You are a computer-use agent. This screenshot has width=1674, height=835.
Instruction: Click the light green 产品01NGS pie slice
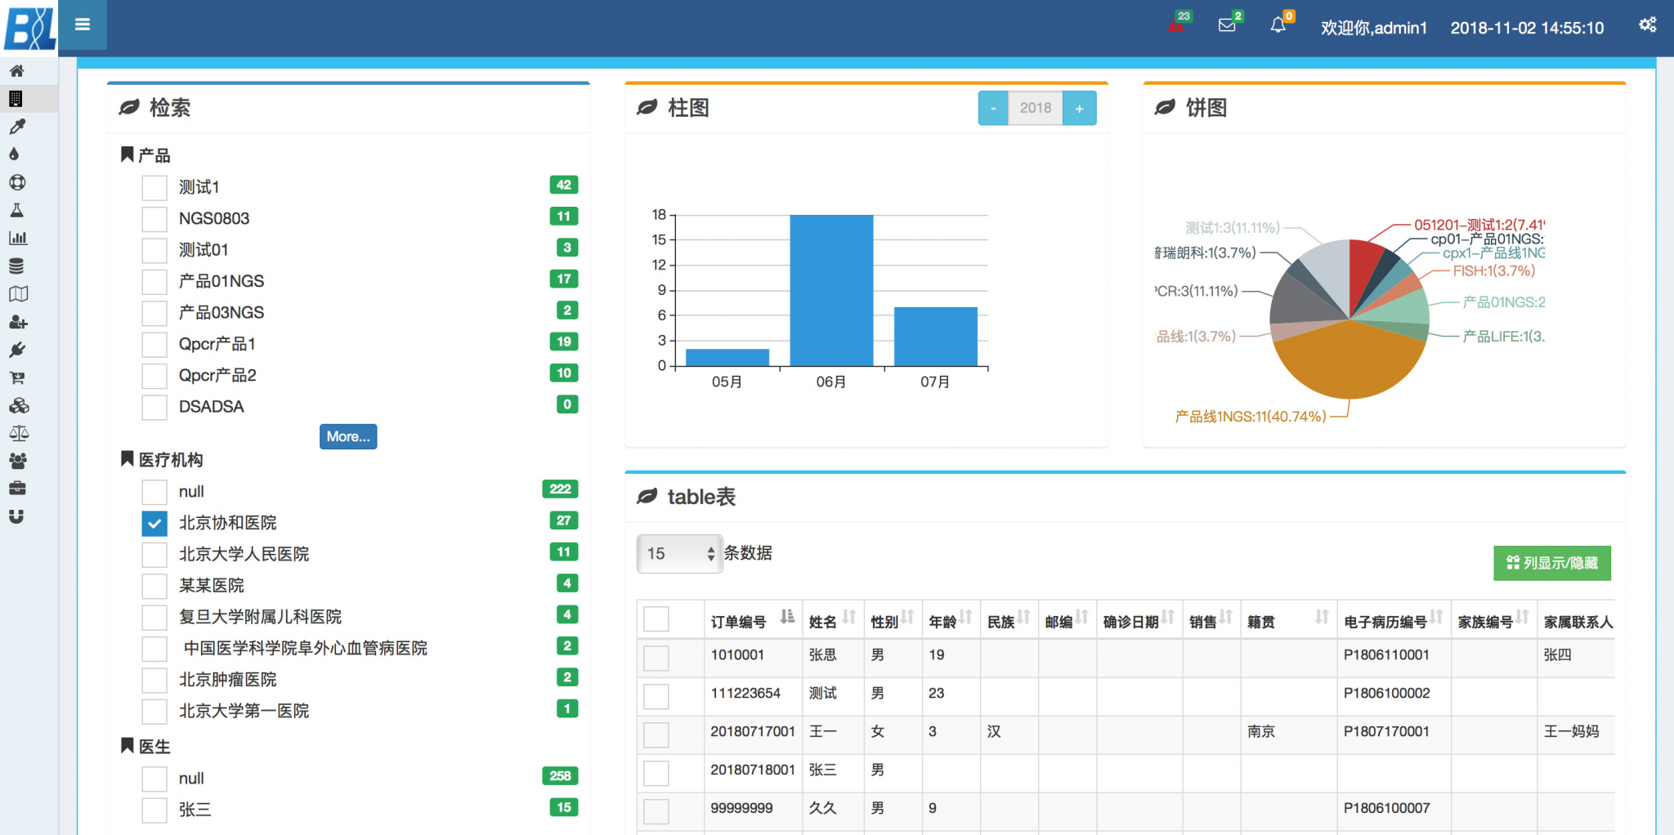point(1406,310)
